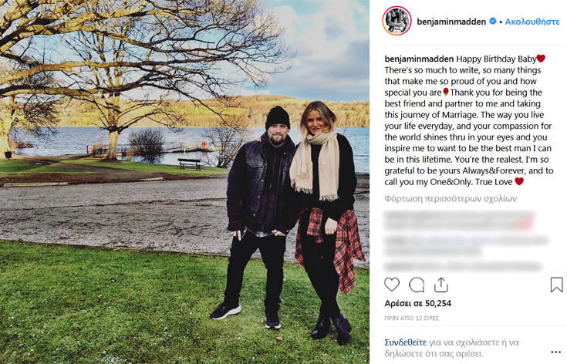Click the blue verified badge next to benjaminmadden

pos(492,22)
